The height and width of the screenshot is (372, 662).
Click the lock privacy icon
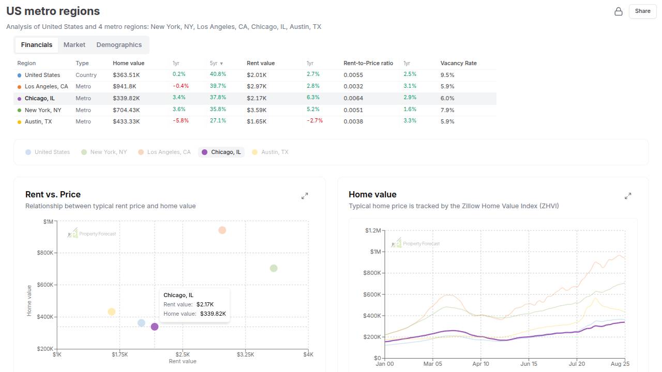pos(618,11)
